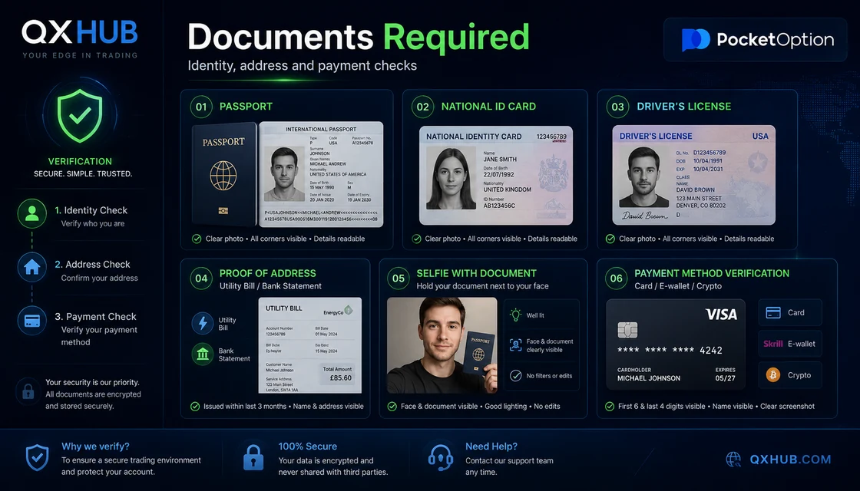Click the PASSPORT section heading
This screenshot has width=860, height=491.
pyautogui.click(x=246, y=107)
